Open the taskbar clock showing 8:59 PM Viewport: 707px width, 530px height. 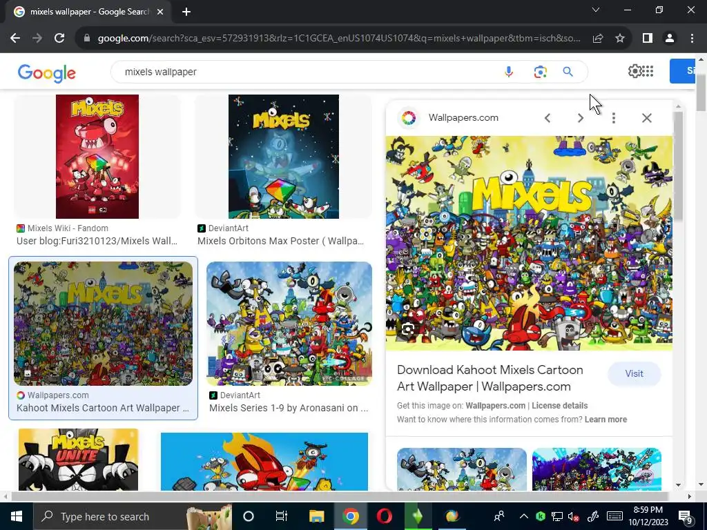pyautogui.click(x=648, y=516)
